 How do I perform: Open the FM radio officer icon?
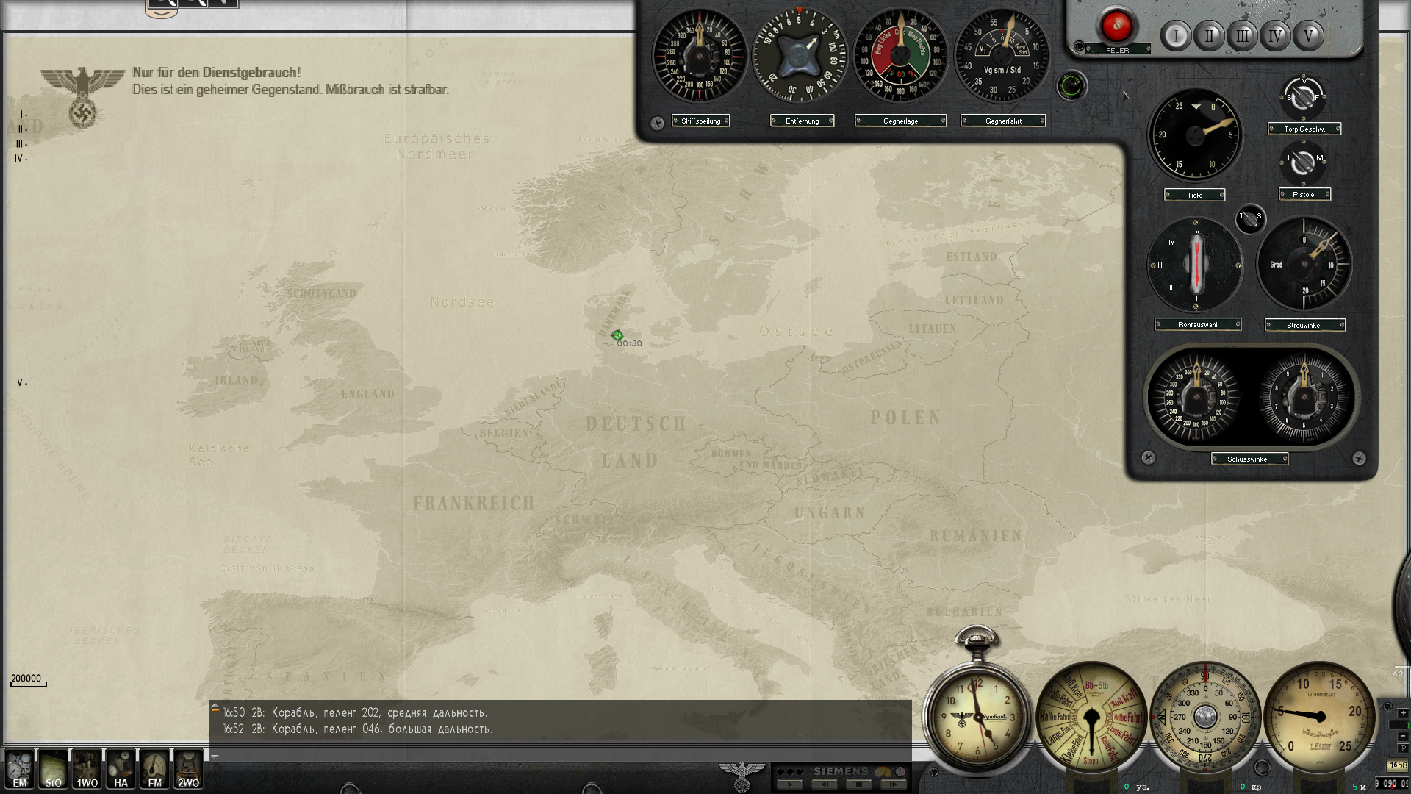(154, 769)
